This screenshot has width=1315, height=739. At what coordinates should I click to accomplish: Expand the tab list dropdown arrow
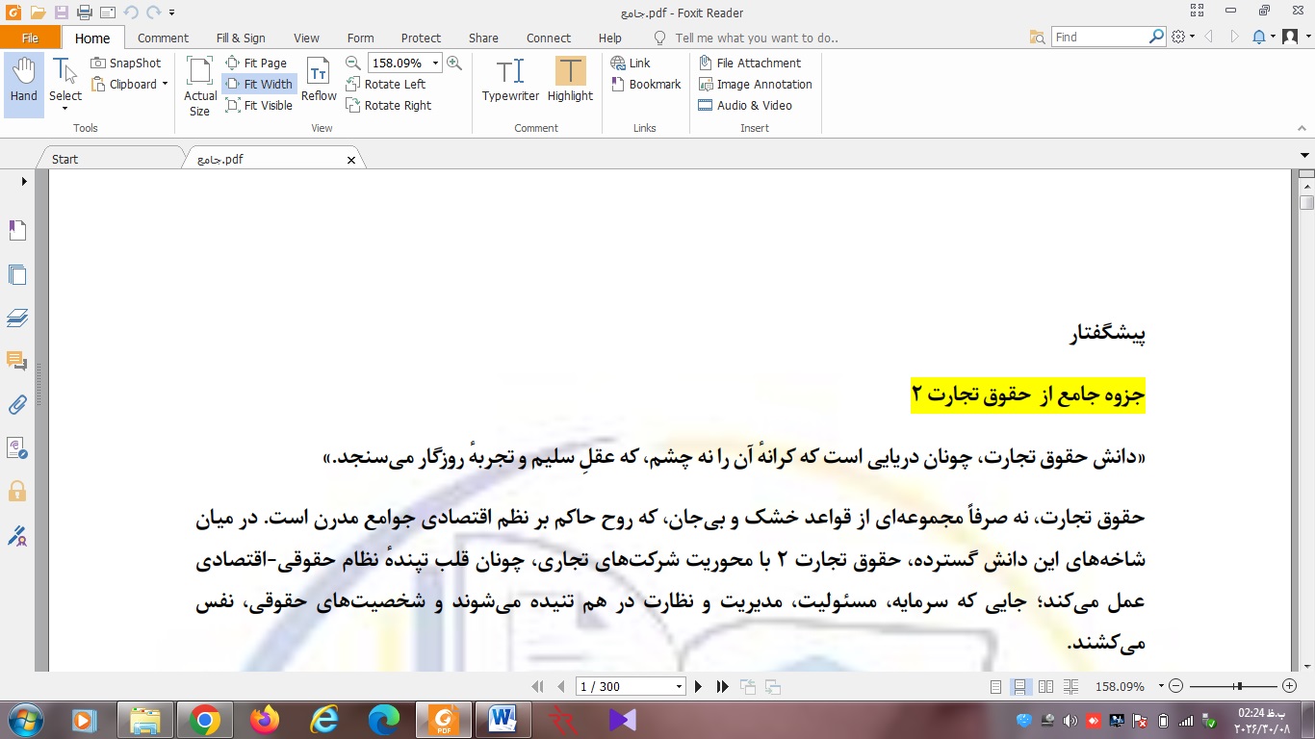pyautogui.click(x=1305, y=155)
